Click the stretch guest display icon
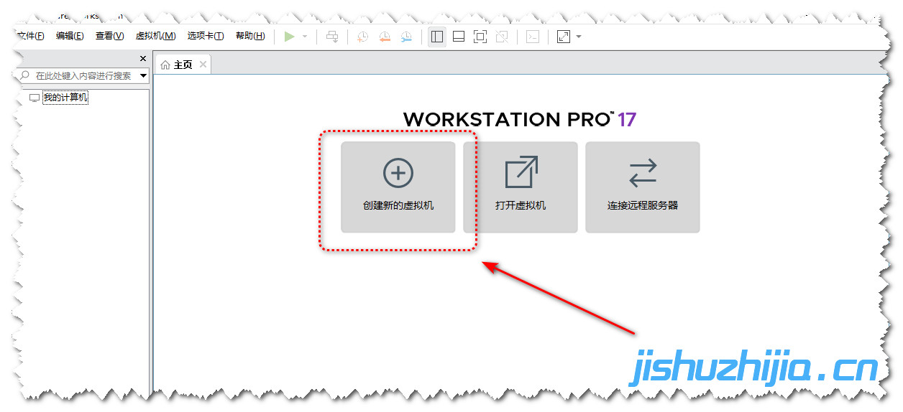Image resolution: width=903 pixels, height=412 pixels. coord(564,37)
